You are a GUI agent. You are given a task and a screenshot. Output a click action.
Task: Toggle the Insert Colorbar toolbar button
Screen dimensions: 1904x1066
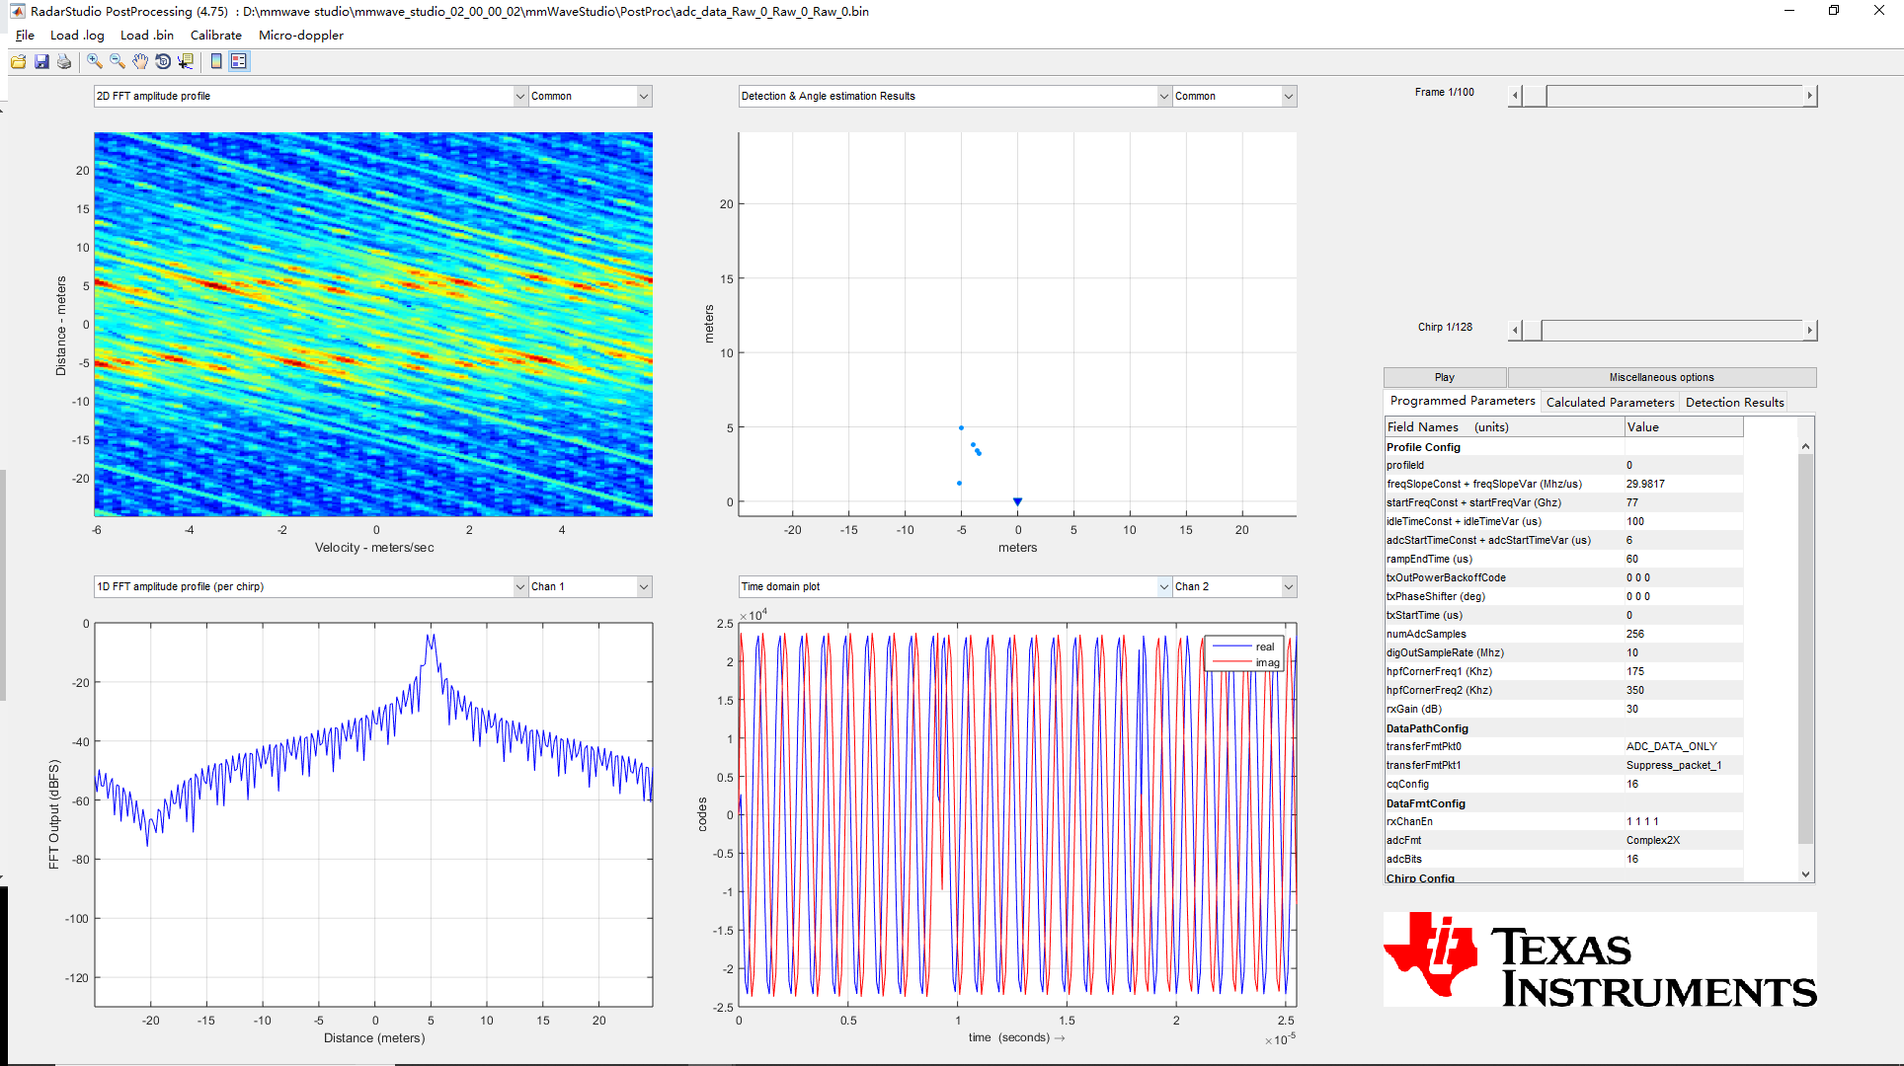tap(216, 61)
